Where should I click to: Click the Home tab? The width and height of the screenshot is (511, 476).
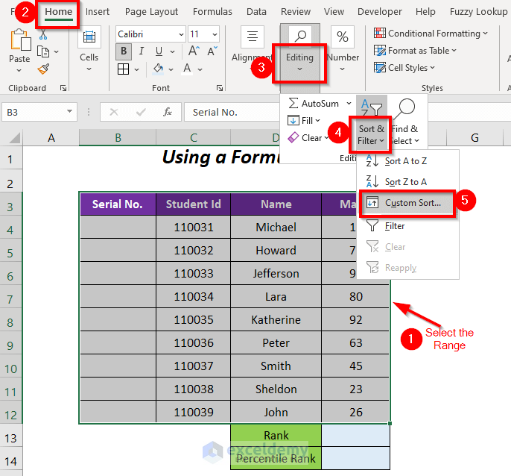click(x=59, y=12)
